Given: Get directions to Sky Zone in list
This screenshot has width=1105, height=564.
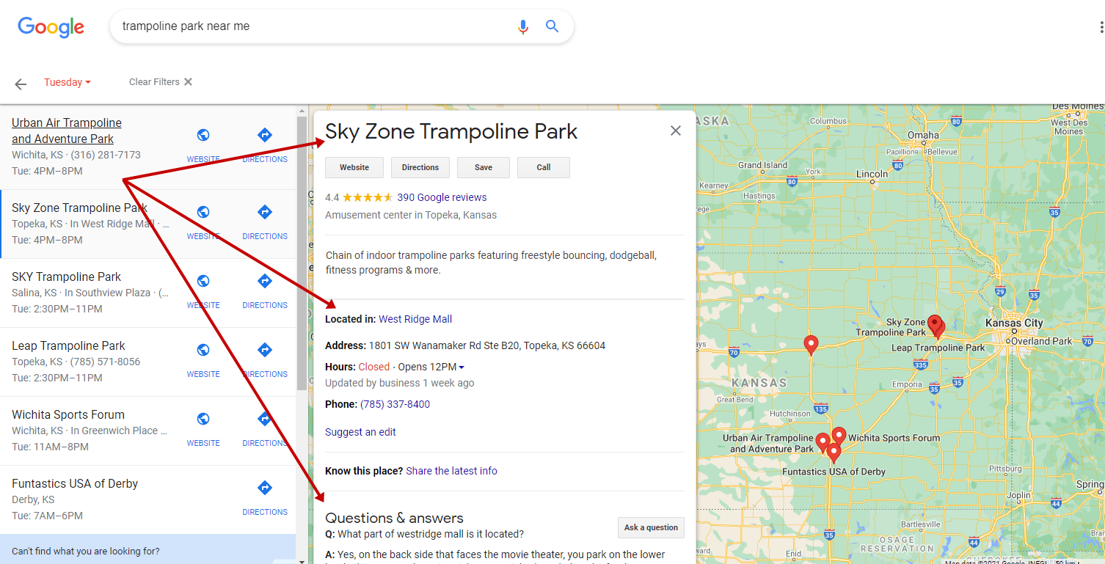Looking at the screenshot, I should tap(265, 212).
